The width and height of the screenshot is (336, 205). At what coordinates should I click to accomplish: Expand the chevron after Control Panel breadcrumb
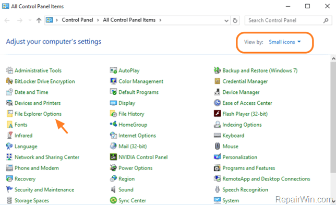coord(98,20)
